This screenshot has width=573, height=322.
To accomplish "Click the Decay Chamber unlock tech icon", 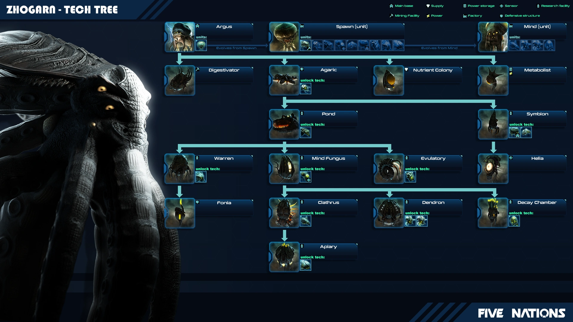I will [x=514, y=221].
